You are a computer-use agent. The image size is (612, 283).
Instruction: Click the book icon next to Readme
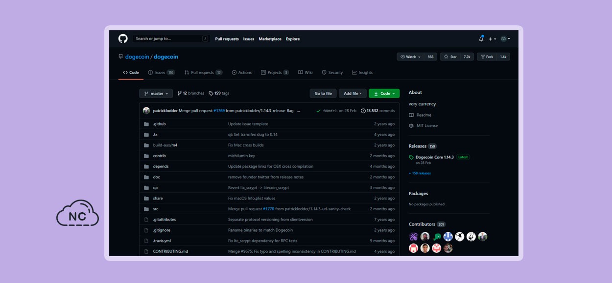pyautogui.click(x=411, y=115)
